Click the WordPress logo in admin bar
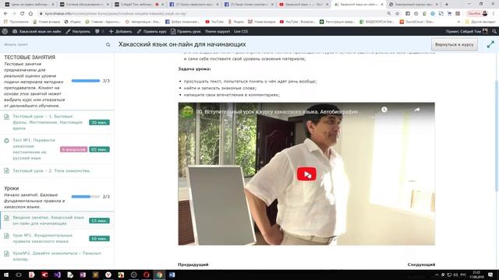499x280 pixels. pyautogui.click(x=5, y=31)
